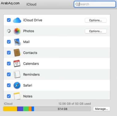Uncheck the iCloud Drive checkbox
The width and height of the screenshot is (117, 116).
point(9,20)
